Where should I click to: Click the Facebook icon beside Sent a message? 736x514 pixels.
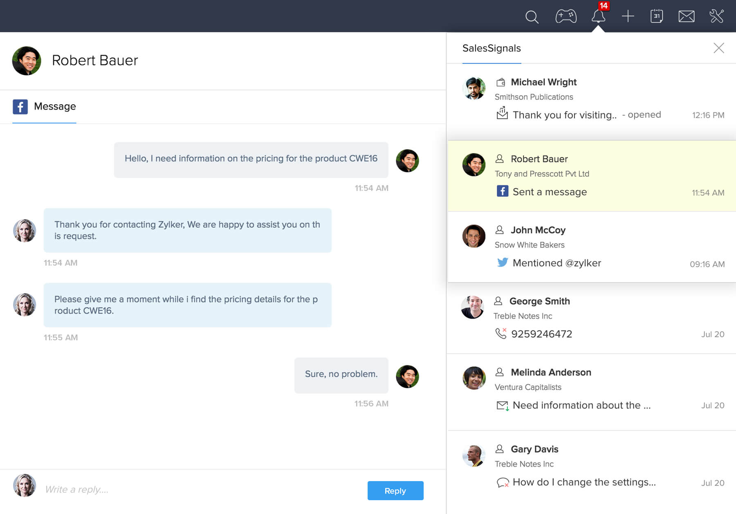tap(503, 191)
